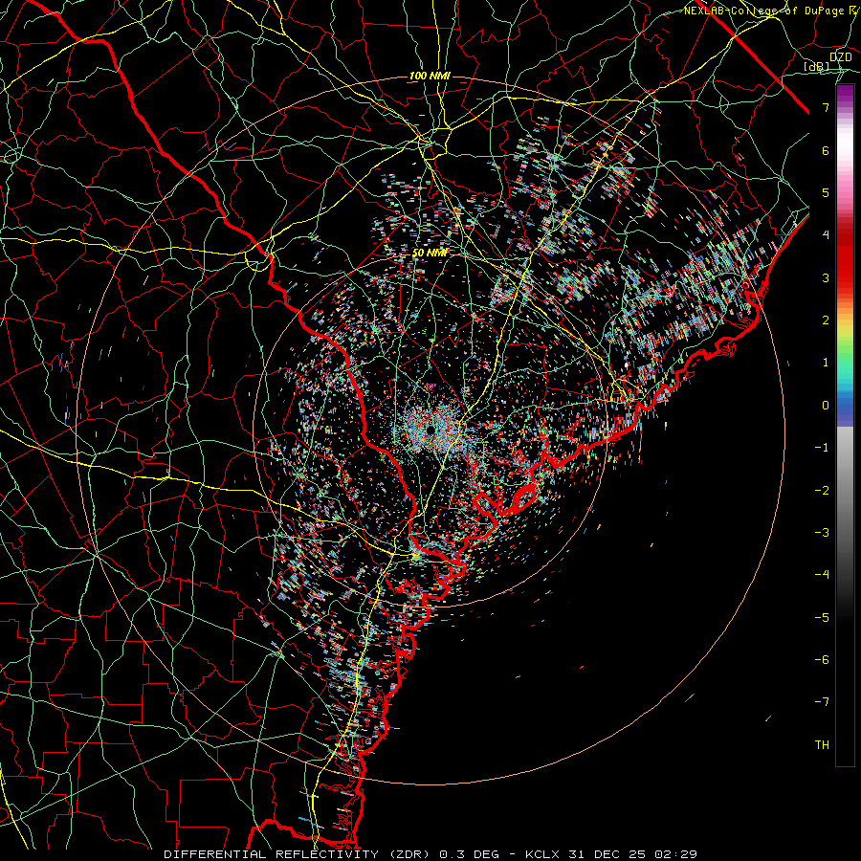Click the 100 NMI range ring label
This screenshot has width=861, height=861.
pyautogui.click(x=430, y=76)
